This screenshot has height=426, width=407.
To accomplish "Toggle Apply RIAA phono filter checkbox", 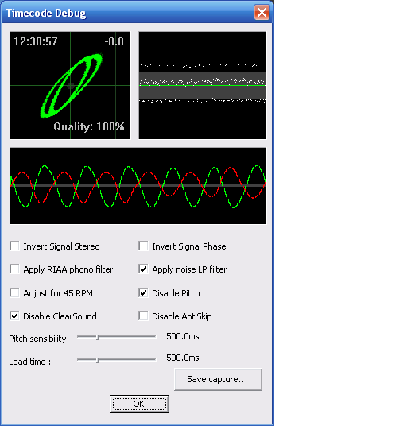I will [14, 269].
